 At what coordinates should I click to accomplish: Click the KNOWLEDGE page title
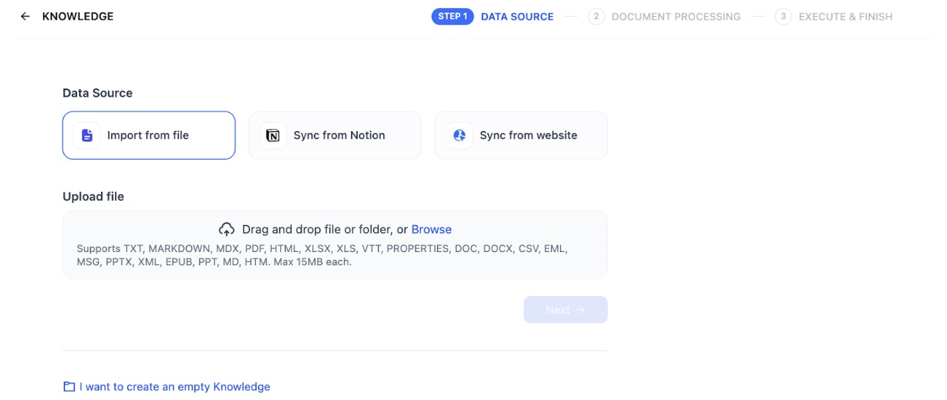point(78,16)
